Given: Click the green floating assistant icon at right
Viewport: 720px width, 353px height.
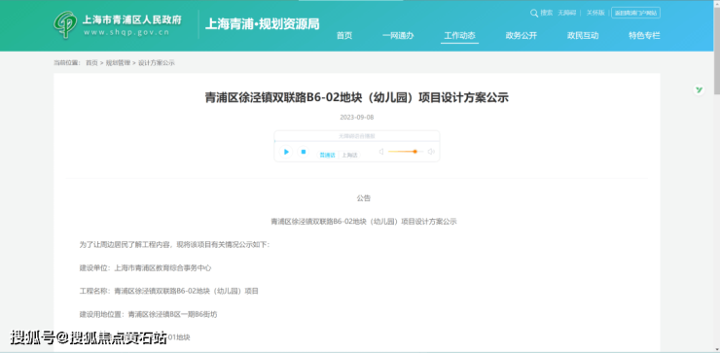Looking at the screenshot, I should click(x=699, y=90).
